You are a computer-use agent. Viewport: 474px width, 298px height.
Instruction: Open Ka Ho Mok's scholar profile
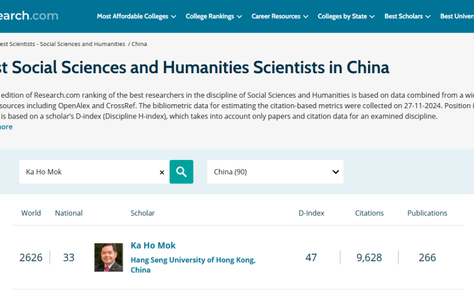[153, 246]
